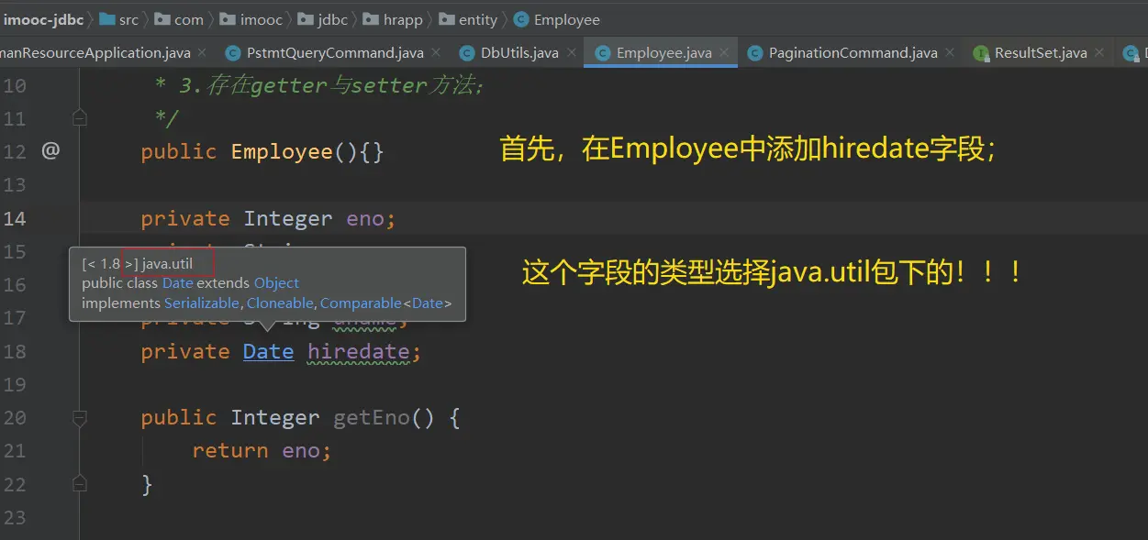Click the Employee class icon in breadcrumb
Image resolution: width=1148 pixels, height=540 pixels.
tap(521, 19)
